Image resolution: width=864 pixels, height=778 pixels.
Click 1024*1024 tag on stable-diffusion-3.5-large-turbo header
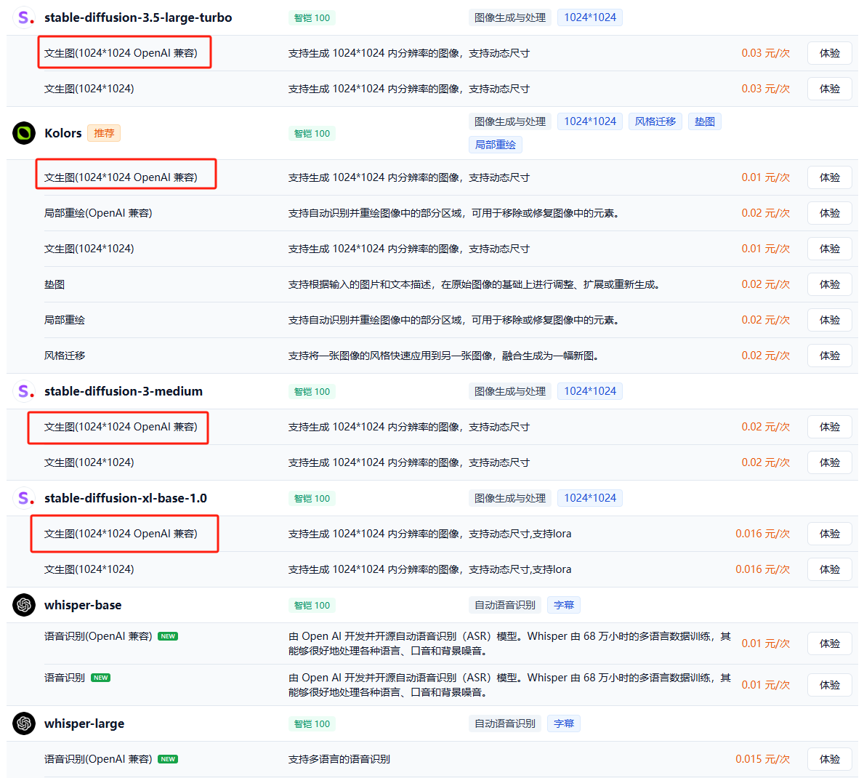point(589,17)
